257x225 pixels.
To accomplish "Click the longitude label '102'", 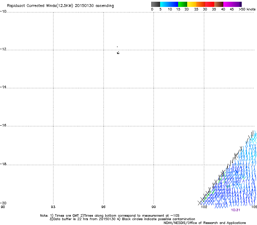I will pyautogui.click(x=204, y=207).
